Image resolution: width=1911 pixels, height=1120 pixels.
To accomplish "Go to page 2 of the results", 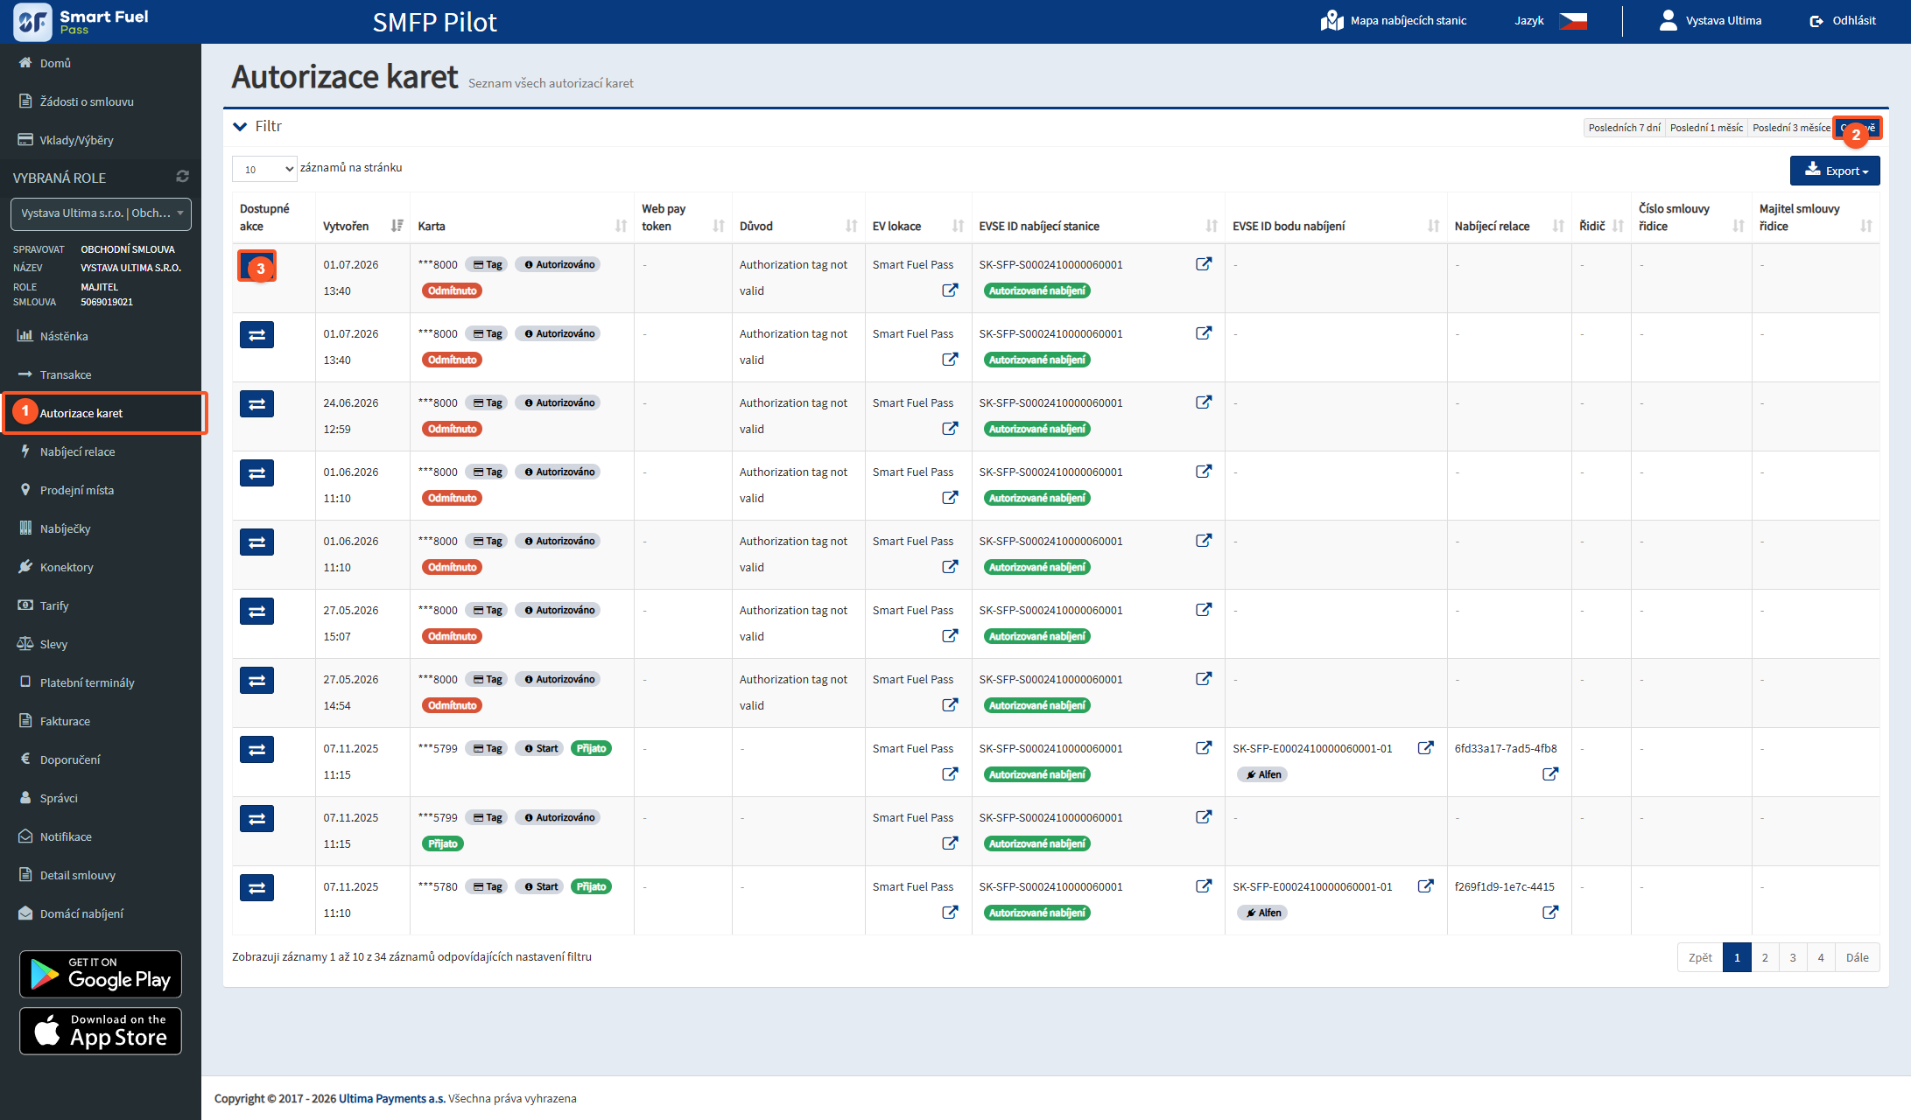I will click(x=1765, y=957).
